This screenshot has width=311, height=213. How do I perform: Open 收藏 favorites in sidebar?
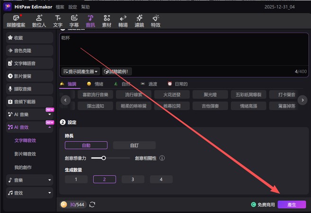(29, 38)
